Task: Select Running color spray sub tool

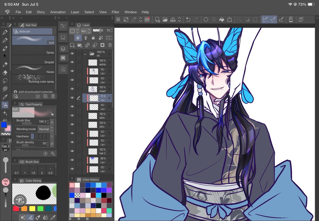Action: (x=33, y=79)
